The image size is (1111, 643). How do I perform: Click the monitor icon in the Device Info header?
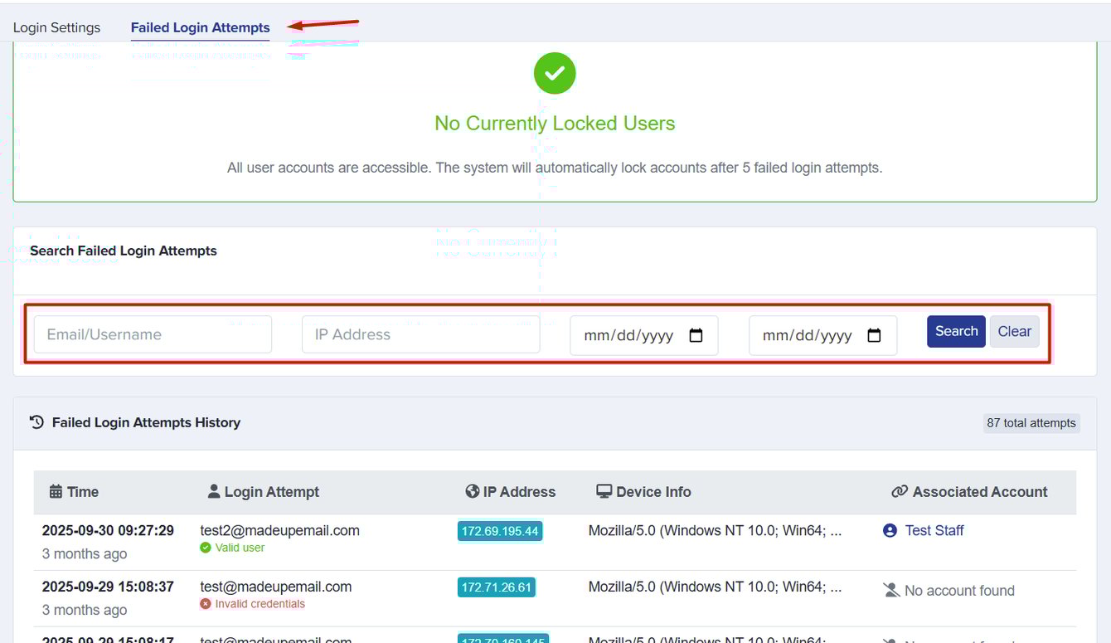click(604, 491)
